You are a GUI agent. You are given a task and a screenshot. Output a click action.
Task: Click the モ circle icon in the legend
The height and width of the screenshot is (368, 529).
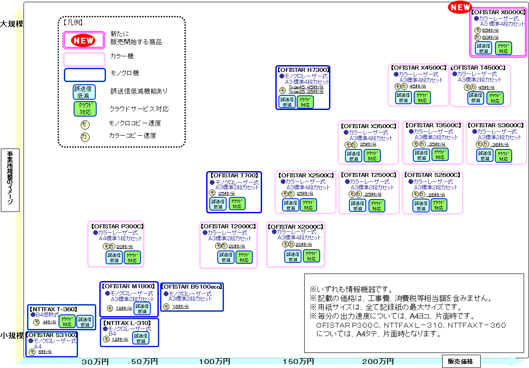pos(85,125)
